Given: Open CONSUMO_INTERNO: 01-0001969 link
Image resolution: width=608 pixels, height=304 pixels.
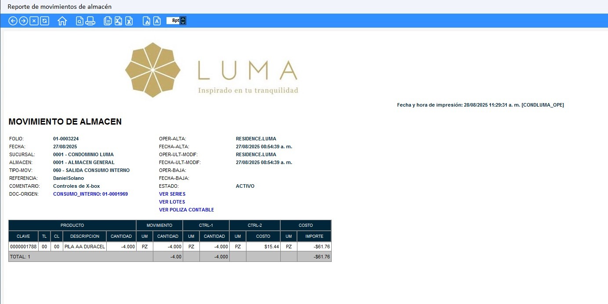Looking at the screenshot, I should pos(90,194).
